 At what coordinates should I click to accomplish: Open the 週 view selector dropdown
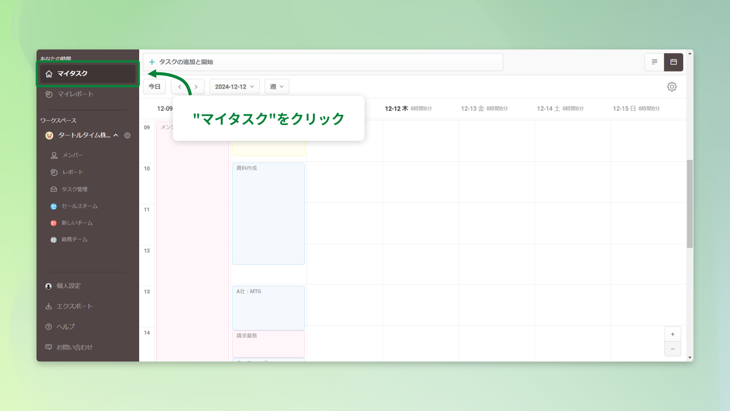pyautogui.click(x=276, y=86)
